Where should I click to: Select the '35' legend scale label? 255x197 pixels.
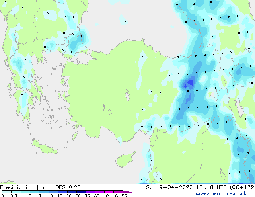[x=97, y=195]
